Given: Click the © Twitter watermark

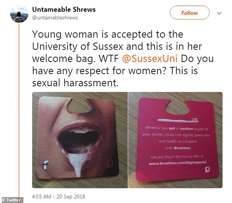Looking at the screenshot, I should (11, 200).
